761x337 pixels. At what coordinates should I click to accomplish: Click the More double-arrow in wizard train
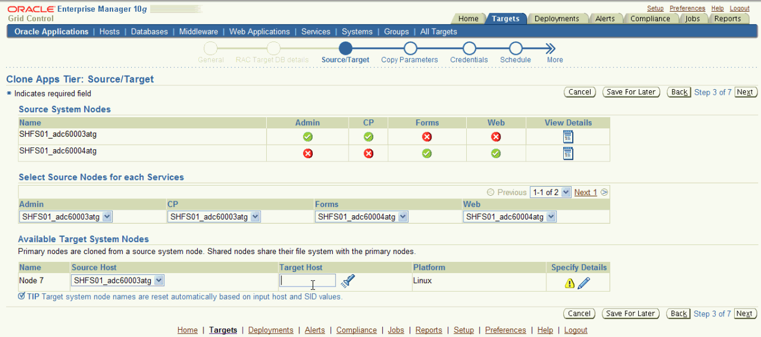550,49
